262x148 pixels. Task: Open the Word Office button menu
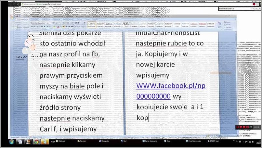tap(12, 17)
